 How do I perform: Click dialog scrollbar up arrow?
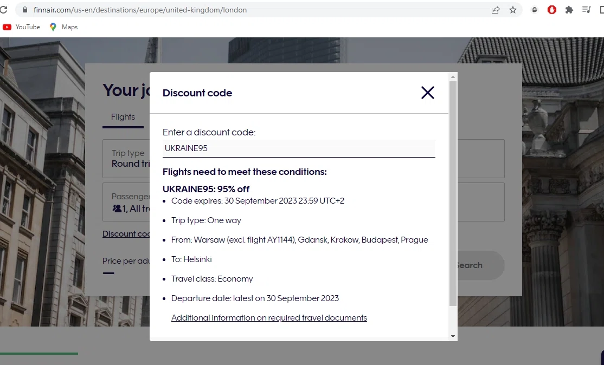453,77
